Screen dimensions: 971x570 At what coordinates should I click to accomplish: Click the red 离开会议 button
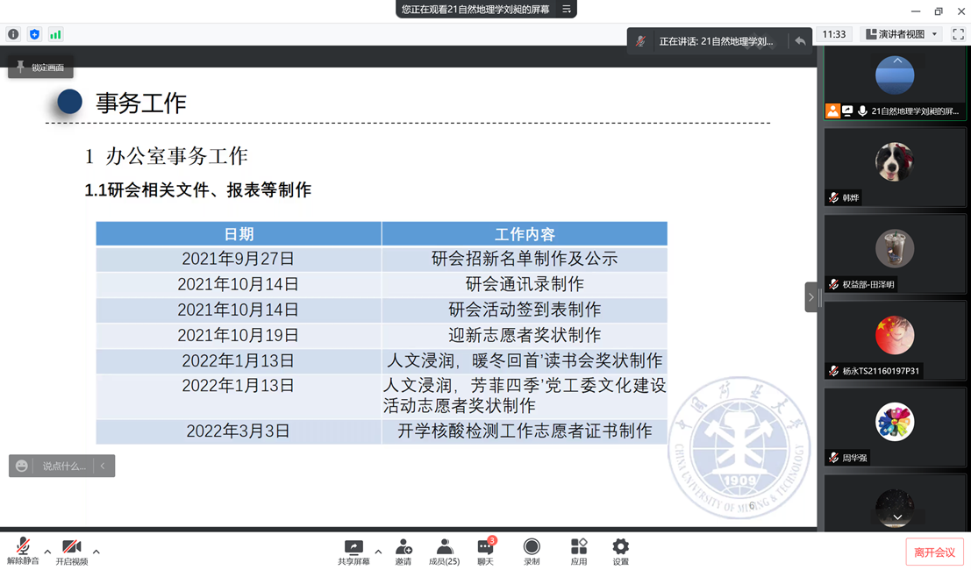934,552
